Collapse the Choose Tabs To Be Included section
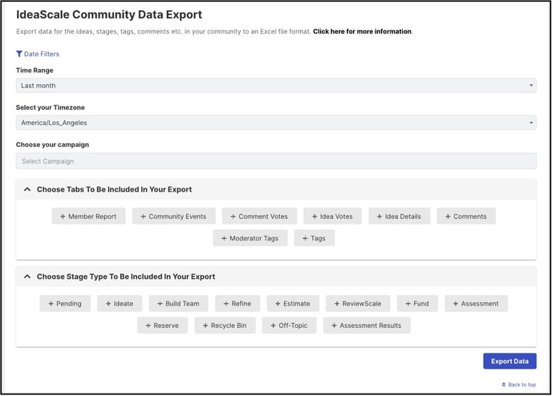 pyautogui.click(x=27, y=189)
